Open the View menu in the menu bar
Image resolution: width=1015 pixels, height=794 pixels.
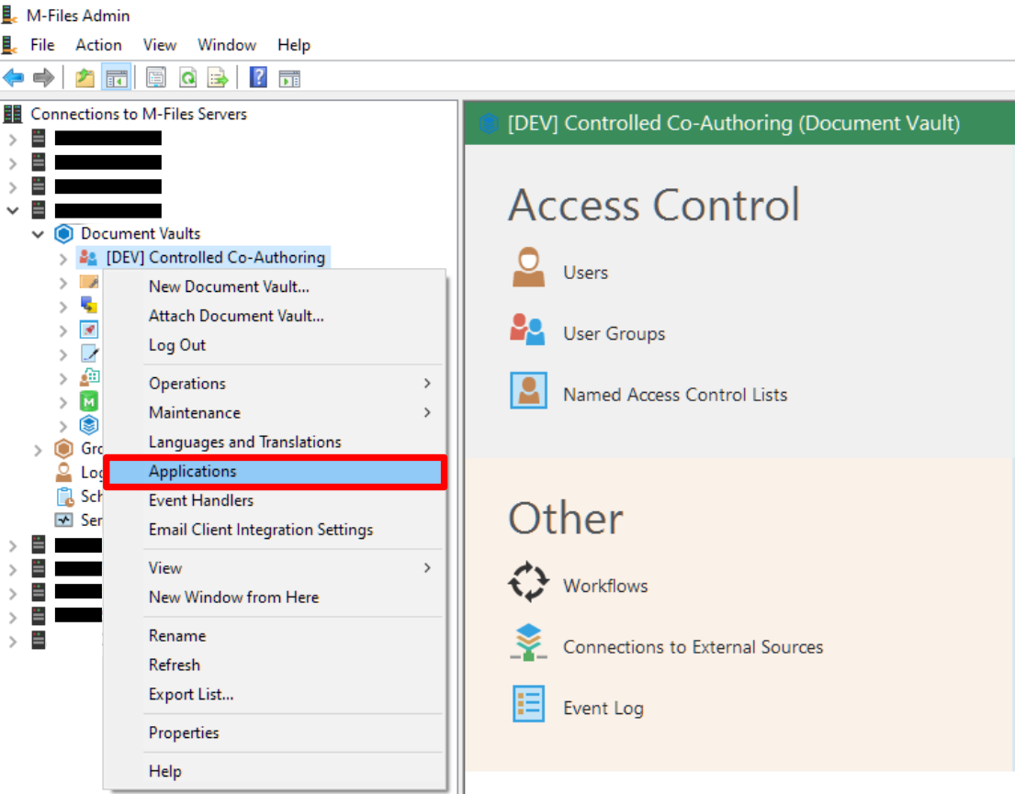[x=159, y=45]
